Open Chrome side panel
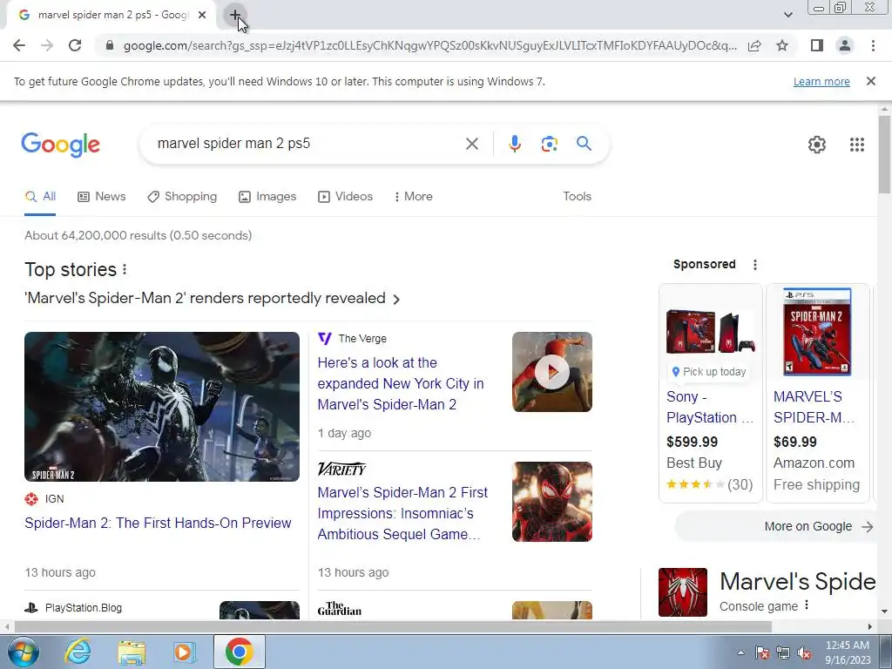The height and width of the screenshot is (669, 892). tap(817, 45)
